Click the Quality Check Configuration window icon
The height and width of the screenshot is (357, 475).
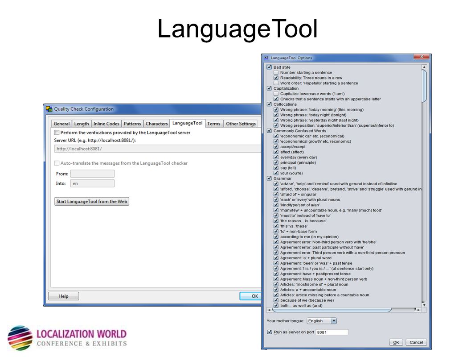point(49,109)
